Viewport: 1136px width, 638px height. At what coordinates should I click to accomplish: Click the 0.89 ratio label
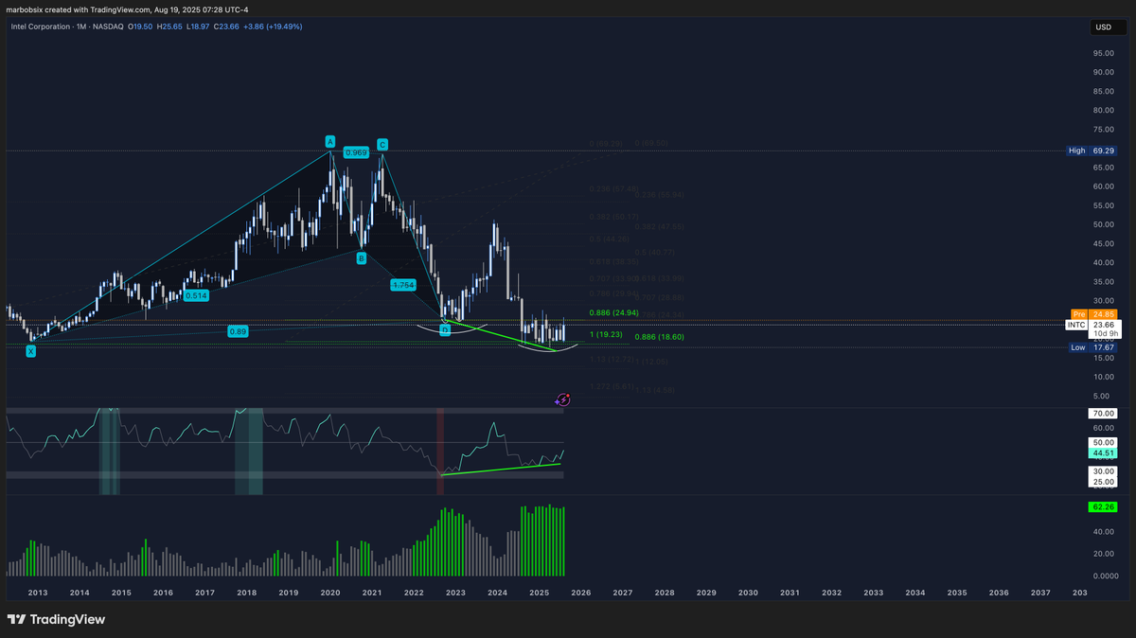click(238, 331)
